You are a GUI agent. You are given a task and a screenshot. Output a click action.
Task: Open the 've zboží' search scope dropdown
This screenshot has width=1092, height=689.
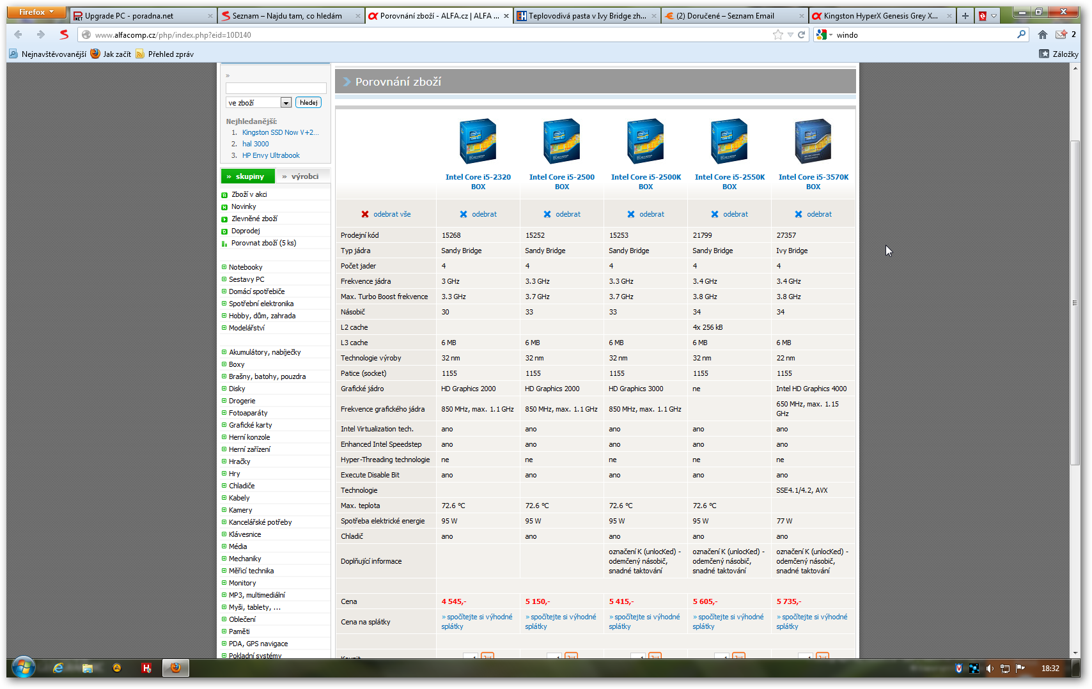coord(286,103)
